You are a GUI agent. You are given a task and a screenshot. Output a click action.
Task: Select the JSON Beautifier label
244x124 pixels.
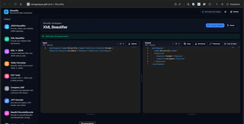18,26
